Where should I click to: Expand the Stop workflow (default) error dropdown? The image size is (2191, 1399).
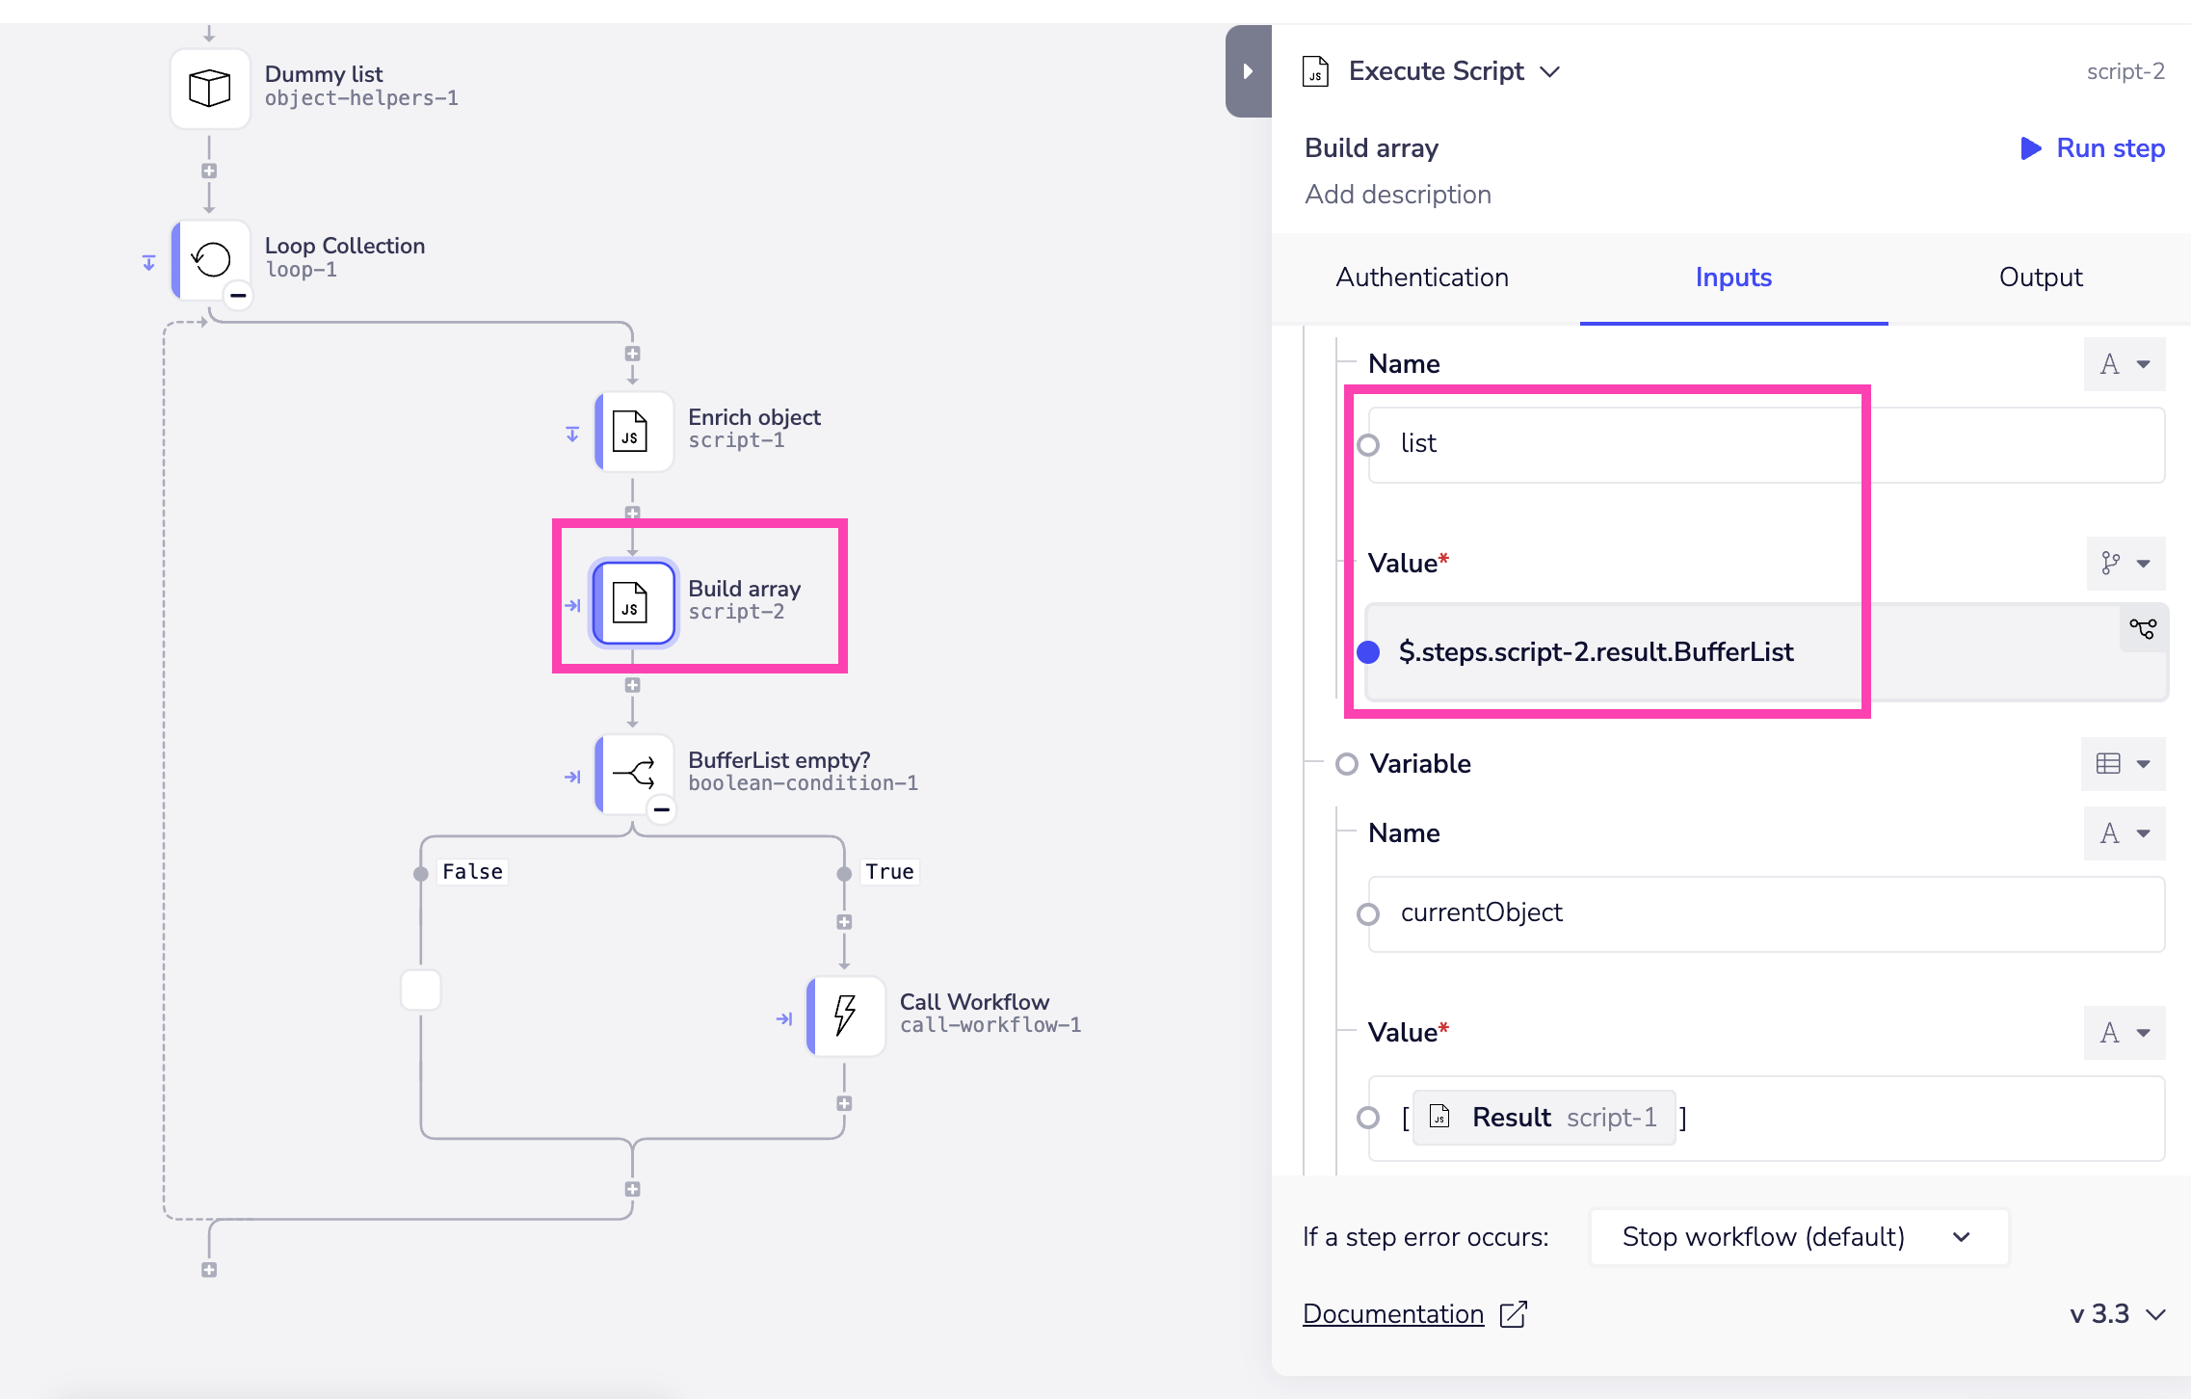[x=1798, y=1237]
